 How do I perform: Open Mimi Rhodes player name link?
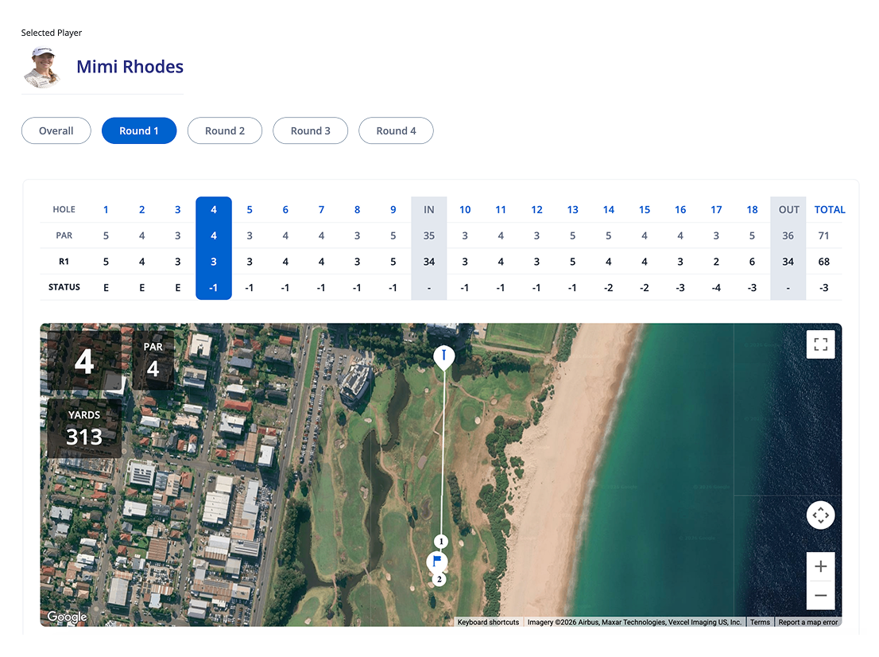tap(130, 67)
